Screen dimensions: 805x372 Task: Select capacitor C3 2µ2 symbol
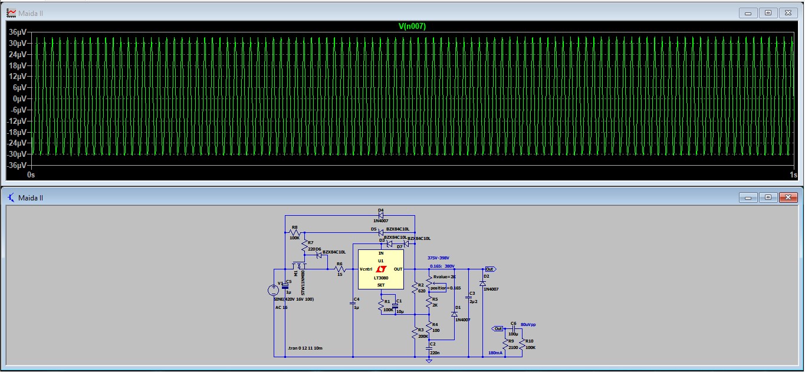click(x=468, y=298)
